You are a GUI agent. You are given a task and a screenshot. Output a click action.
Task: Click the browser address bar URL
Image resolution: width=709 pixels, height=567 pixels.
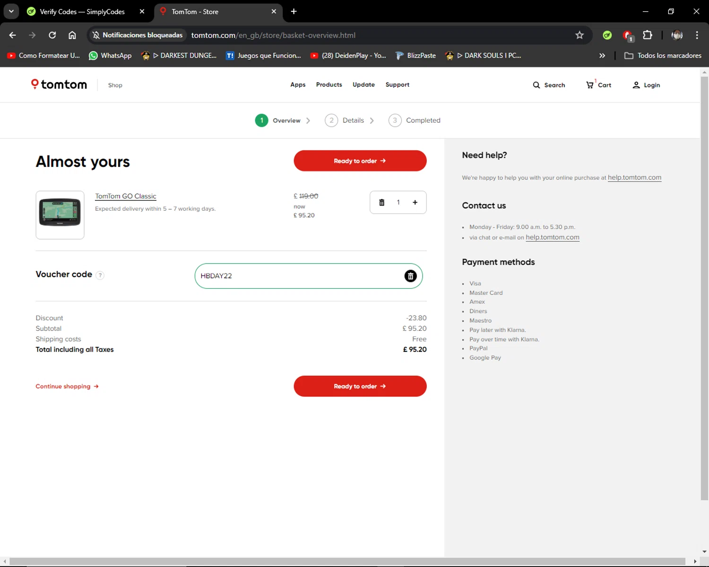(x=273, y=35)
